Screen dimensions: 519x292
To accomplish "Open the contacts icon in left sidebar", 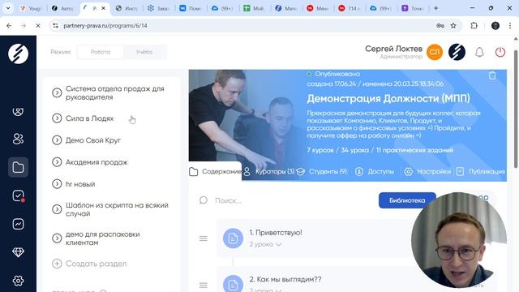I will pos(18,112).
